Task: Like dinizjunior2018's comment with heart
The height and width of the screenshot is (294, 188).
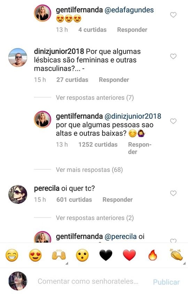Action: 173,56
